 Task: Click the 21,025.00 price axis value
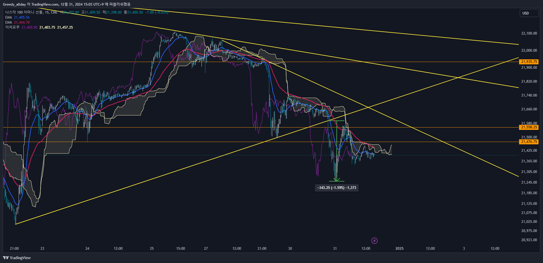click(529, 222)
